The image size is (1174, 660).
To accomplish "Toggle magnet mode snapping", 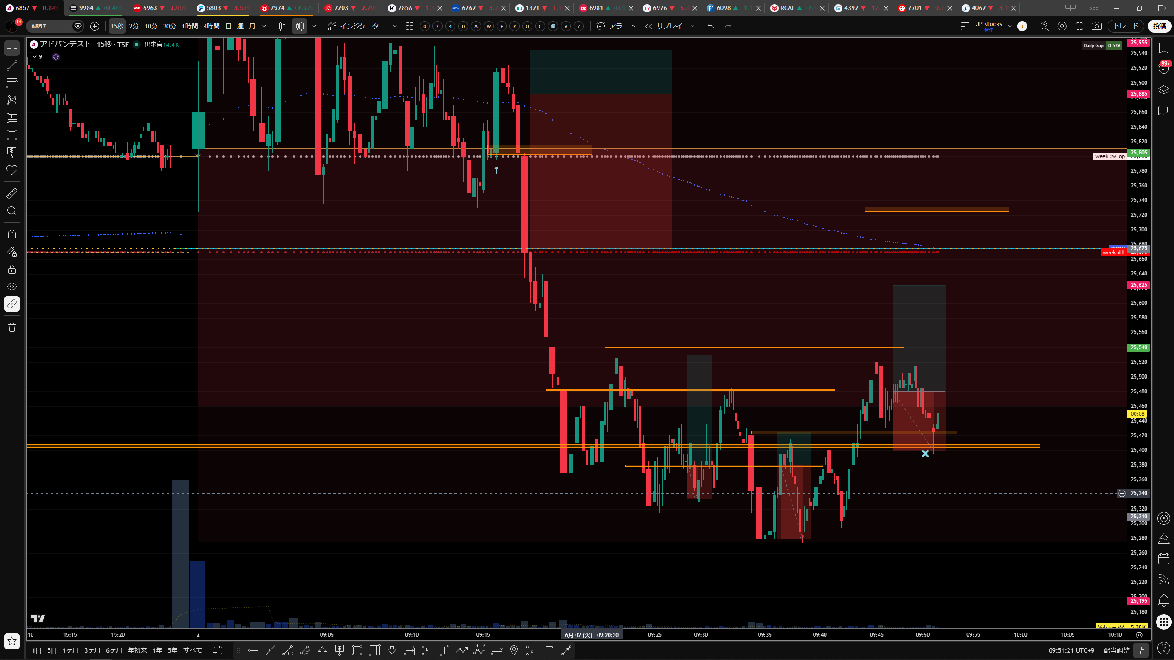I will pos(12,234).
